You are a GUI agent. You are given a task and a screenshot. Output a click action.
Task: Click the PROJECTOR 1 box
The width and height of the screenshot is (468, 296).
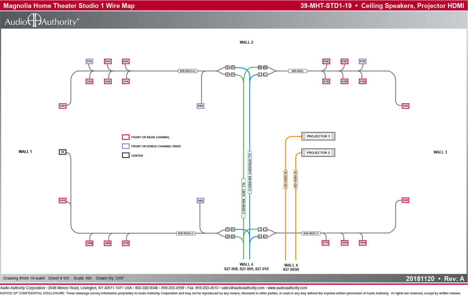(x=318, y=136)
